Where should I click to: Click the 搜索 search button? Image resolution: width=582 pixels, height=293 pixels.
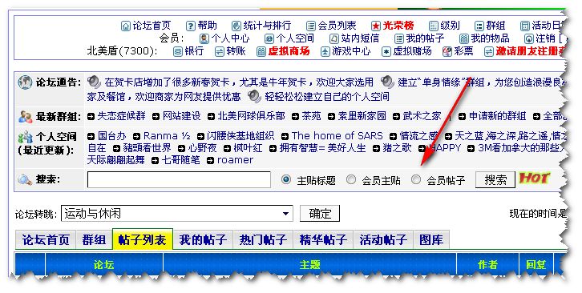coord(495,180)
